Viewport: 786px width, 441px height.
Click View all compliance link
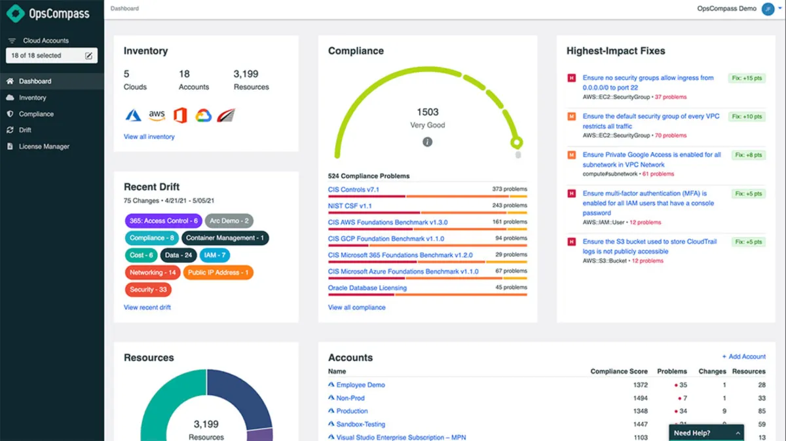(x=357, y=307)
